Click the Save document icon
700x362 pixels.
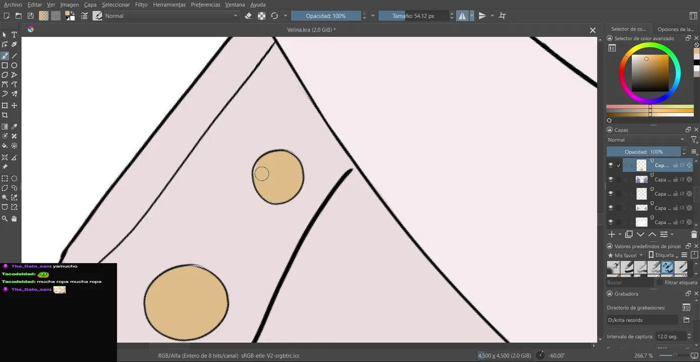[x=31, y=16]
